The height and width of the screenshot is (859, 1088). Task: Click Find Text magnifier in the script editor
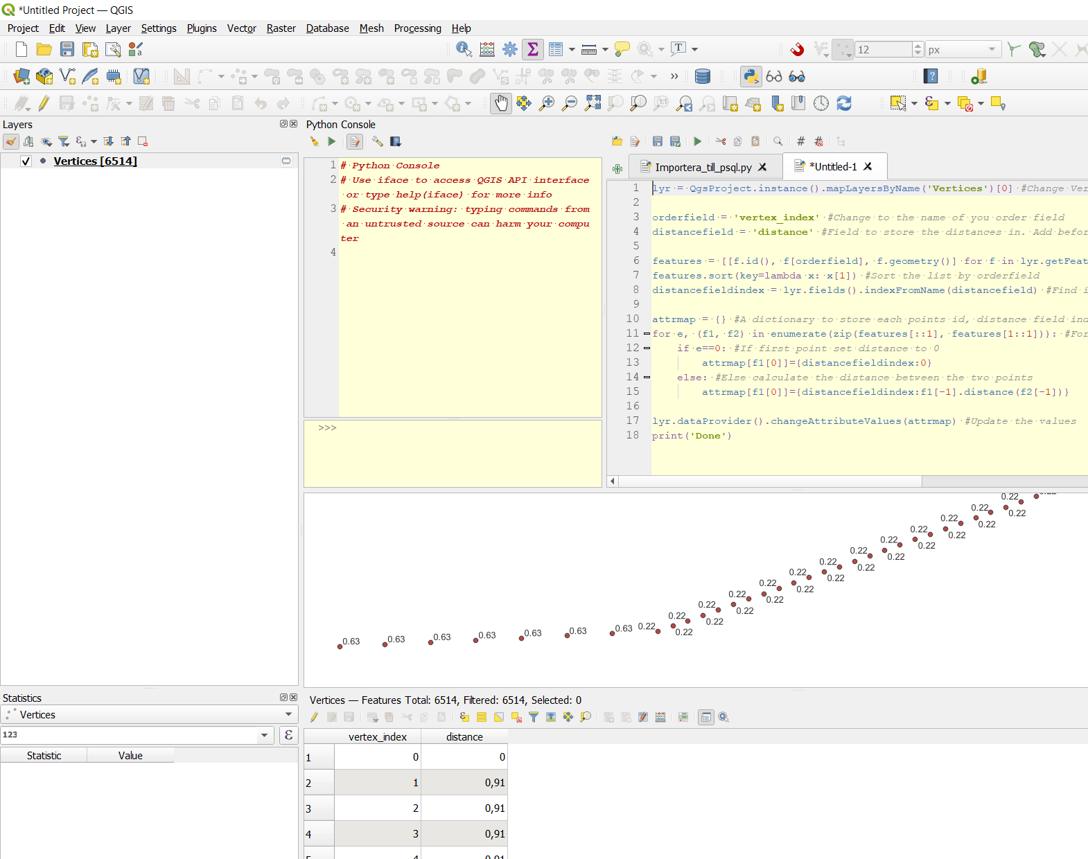pos(778,141)
